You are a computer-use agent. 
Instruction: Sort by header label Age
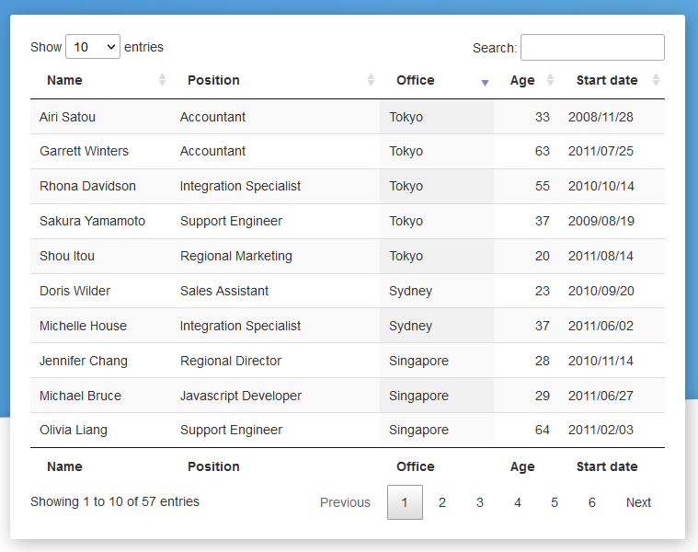point(522,80)
